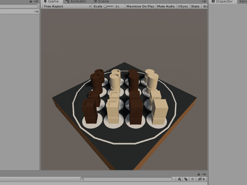Click the Search by Type icon
This screenshot has height=185, width=247.
[179, 179]
